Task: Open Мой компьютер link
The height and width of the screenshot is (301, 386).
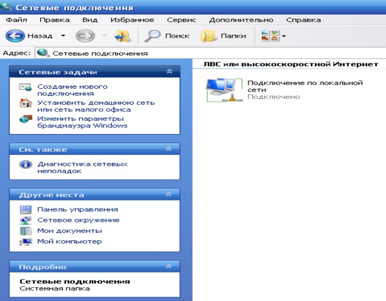Action: click(69, 241)
